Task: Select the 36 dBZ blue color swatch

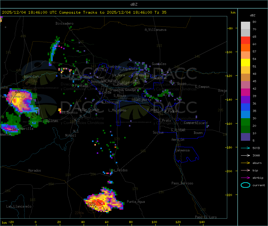Action: (x=245, y=107)
